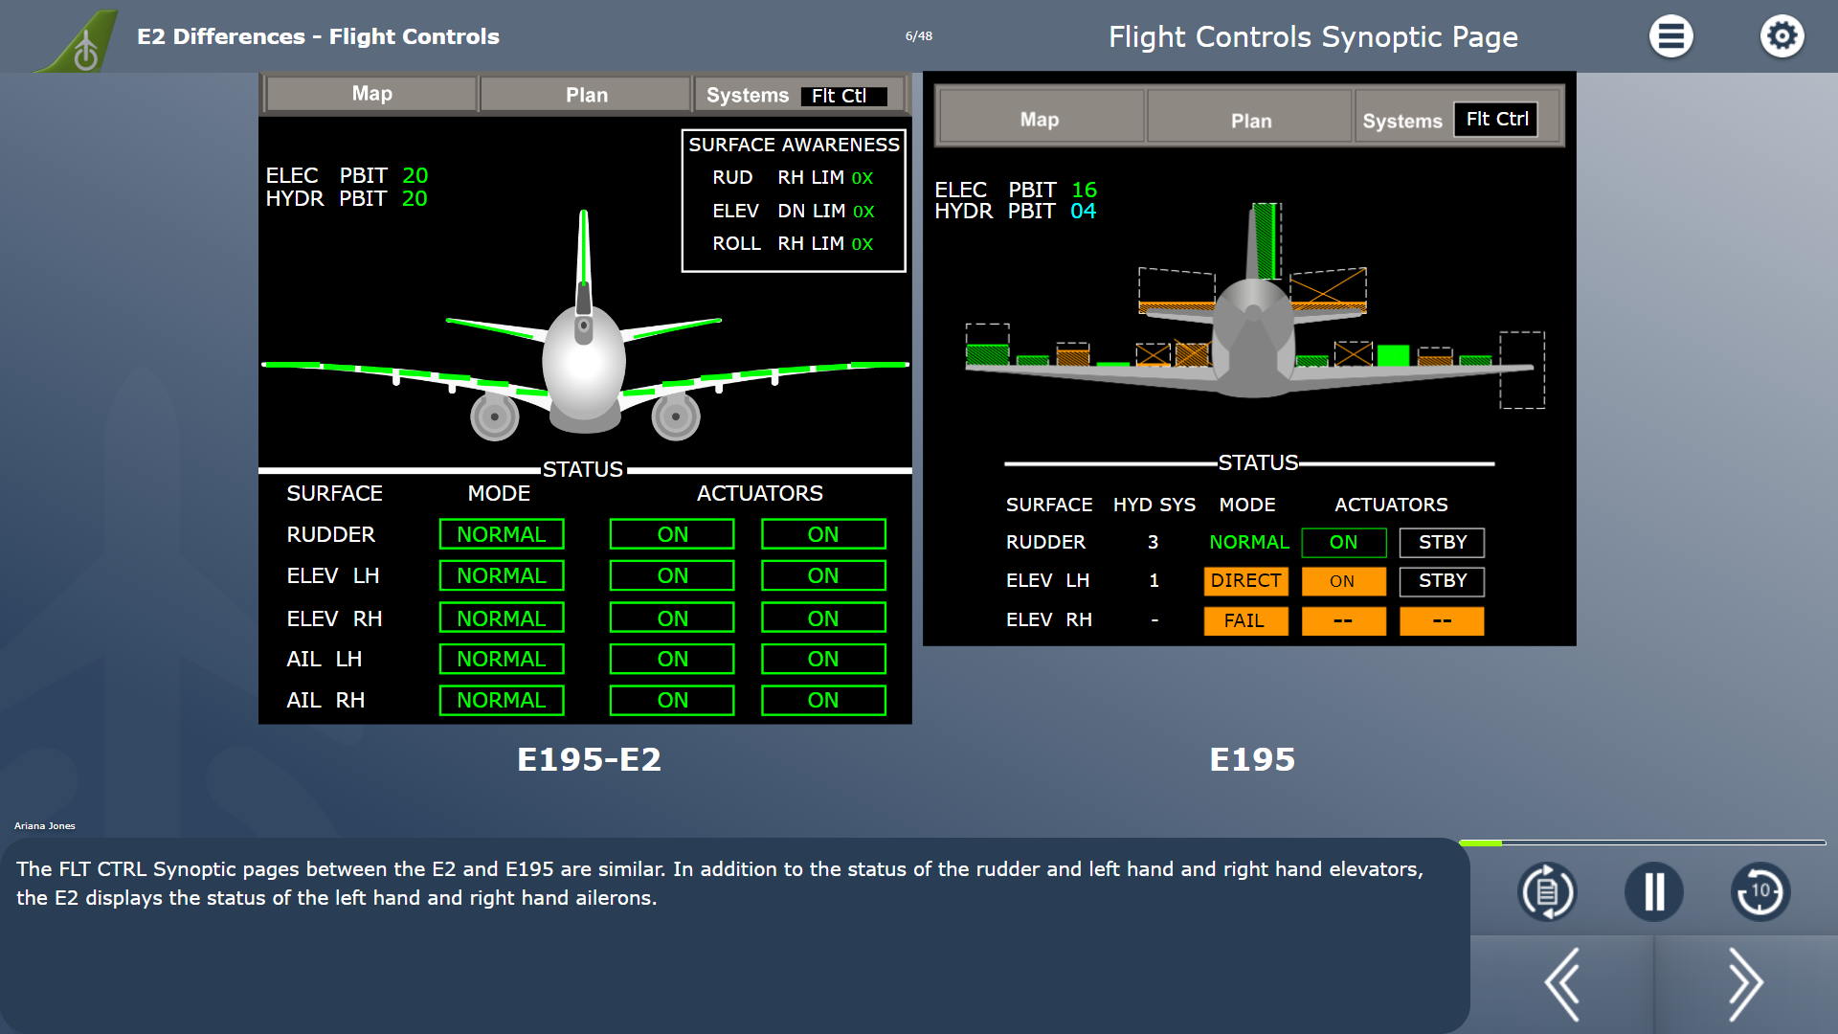The width and height of the screenshot is (1838, 1034).
Task: Click second ON actuator for ELEV RH on E2
Action: point(823,618)
